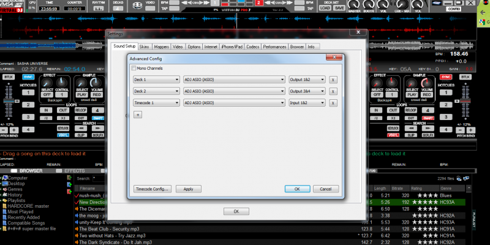The height and width of the screenshot is (245, 490).
Task: Click OK at bottom of Settings window
Action: [236, 211]
